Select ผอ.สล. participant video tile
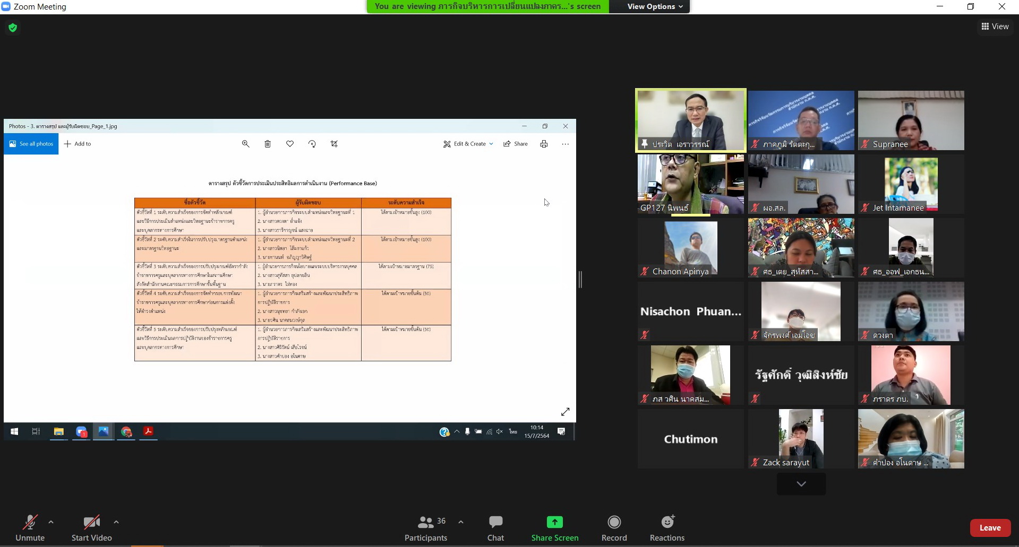The image size is (1019, 547). [x=801, y=184]
